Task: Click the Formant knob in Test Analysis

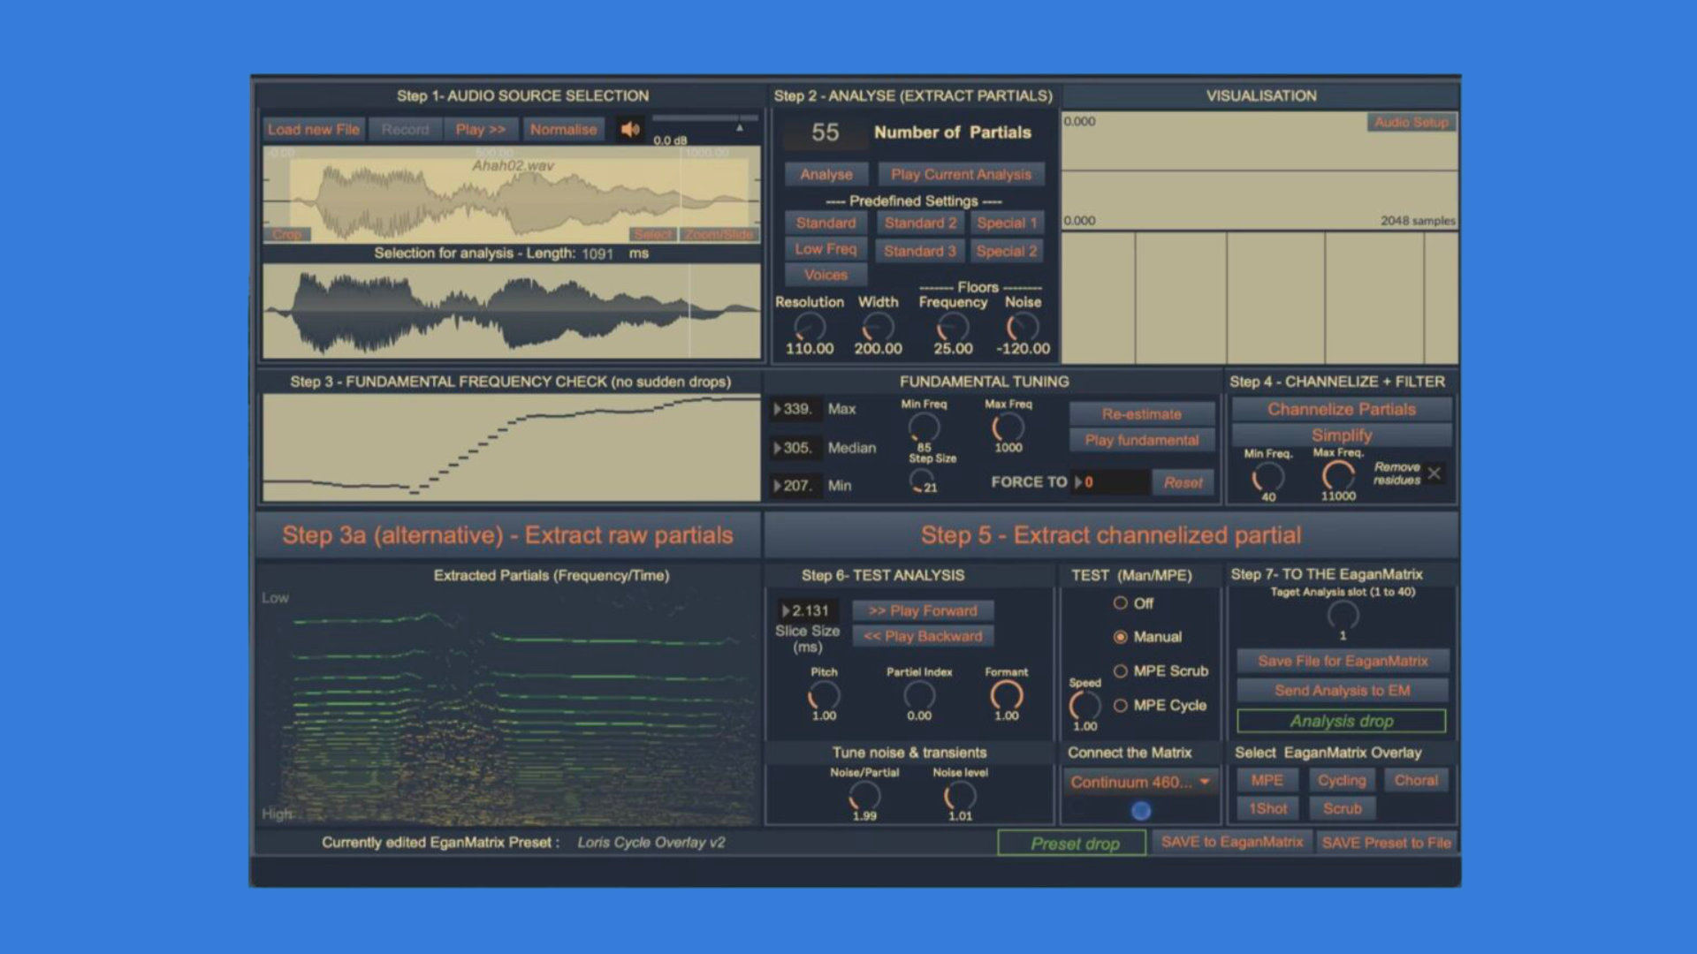Action: (1006, 694)
